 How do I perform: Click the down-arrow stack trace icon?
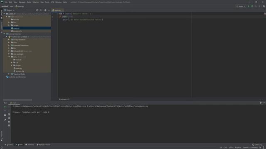9,111
